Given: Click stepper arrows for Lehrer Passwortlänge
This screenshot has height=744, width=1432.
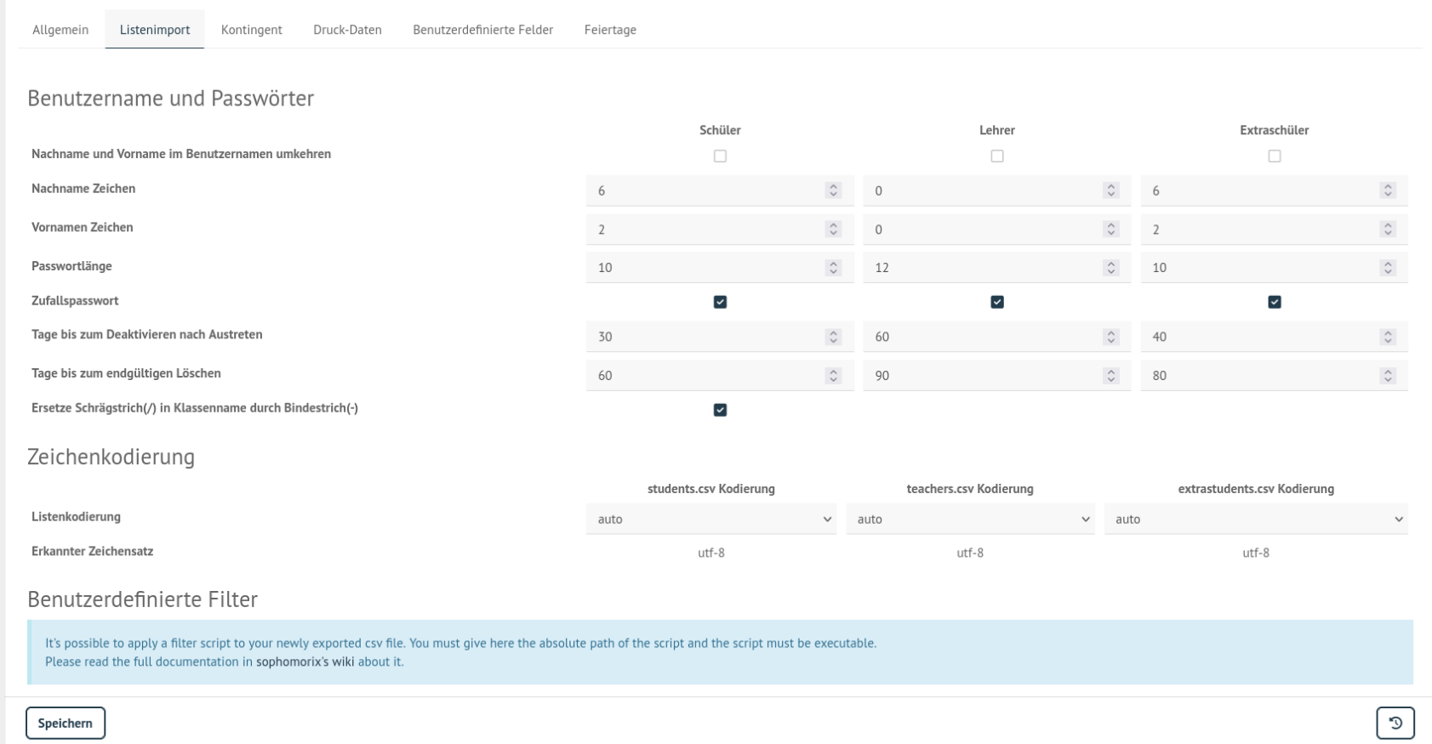Looking at the screenshot, I should tap(1110, 268).
